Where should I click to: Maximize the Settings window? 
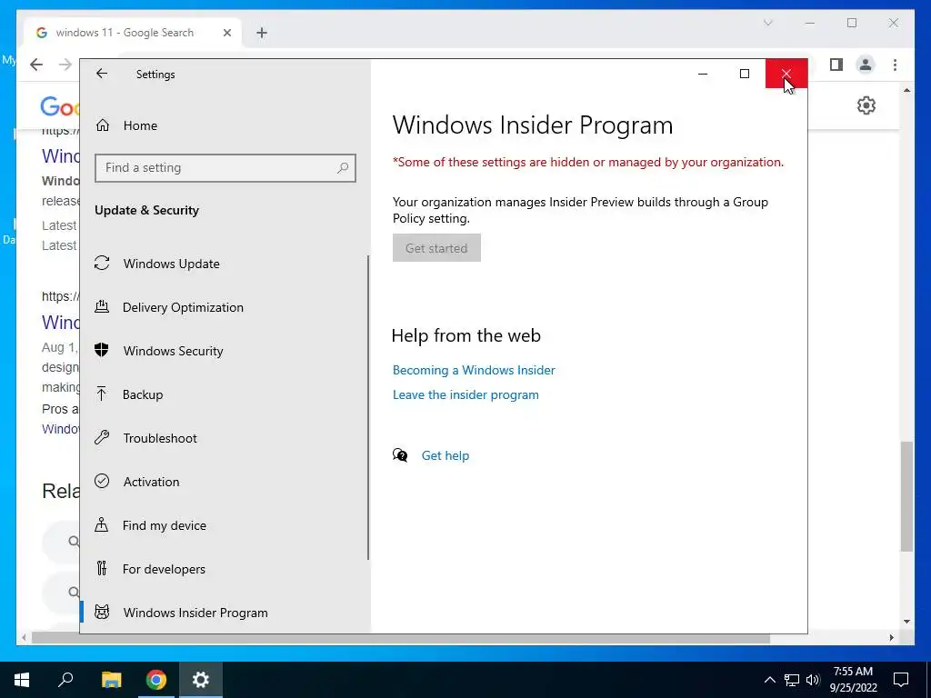[744, 74]
